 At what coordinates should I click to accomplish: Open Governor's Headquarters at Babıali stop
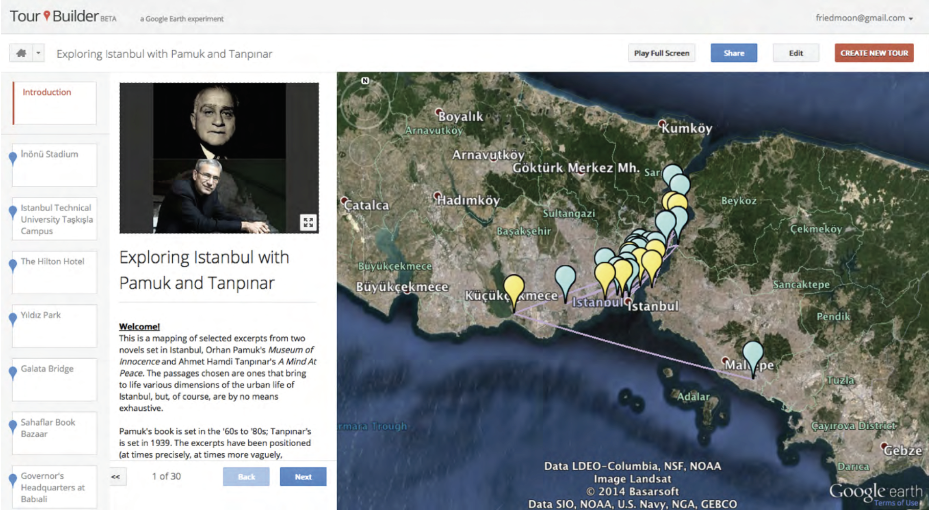55,486
